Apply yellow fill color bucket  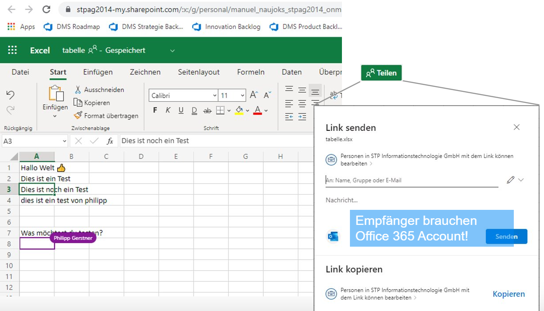239,110
